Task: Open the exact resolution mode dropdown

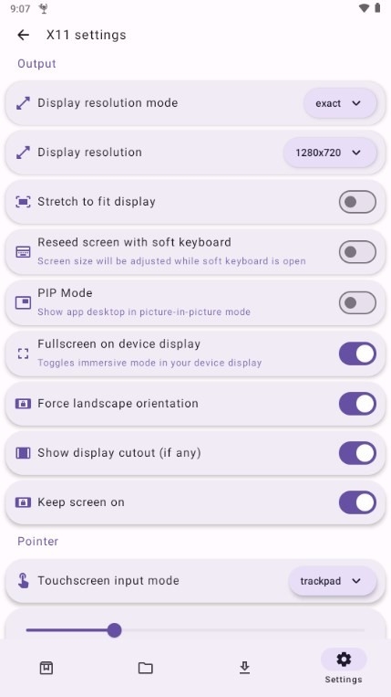Action: click(340, 103)
